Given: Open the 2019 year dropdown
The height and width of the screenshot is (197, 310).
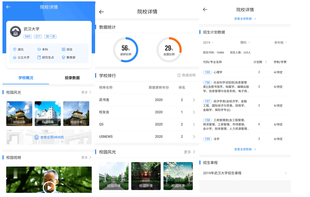Looking at the screenshot, I should pos(209,43).
